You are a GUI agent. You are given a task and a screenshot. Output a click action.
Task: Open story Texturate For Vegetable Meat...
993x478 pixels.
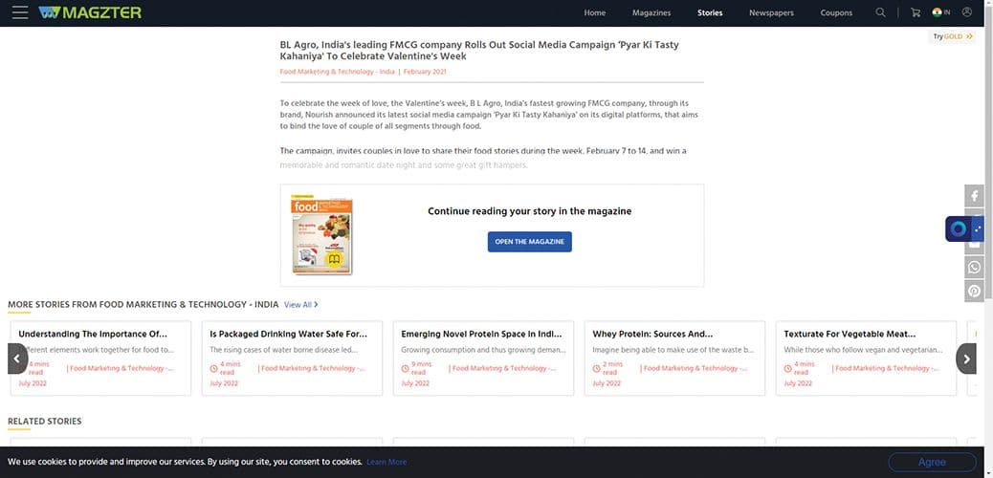point(850,334)
